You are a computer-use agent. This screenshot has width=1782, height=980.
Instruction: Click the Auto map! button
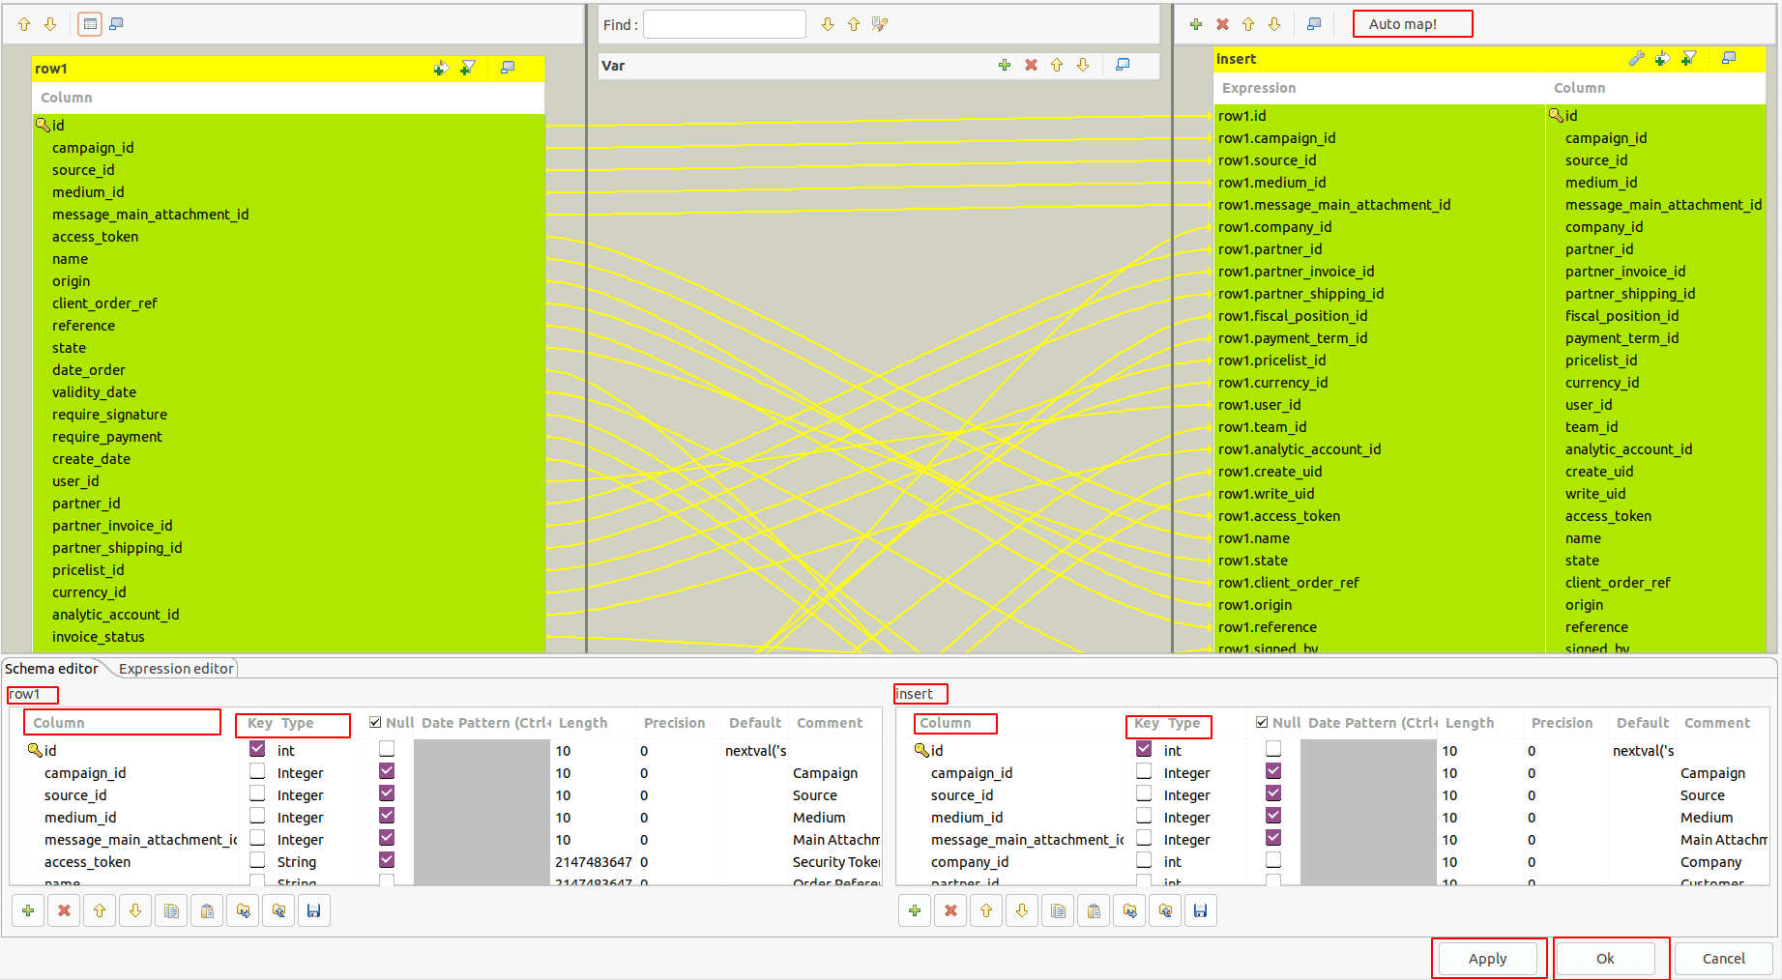coord(1412,23)
